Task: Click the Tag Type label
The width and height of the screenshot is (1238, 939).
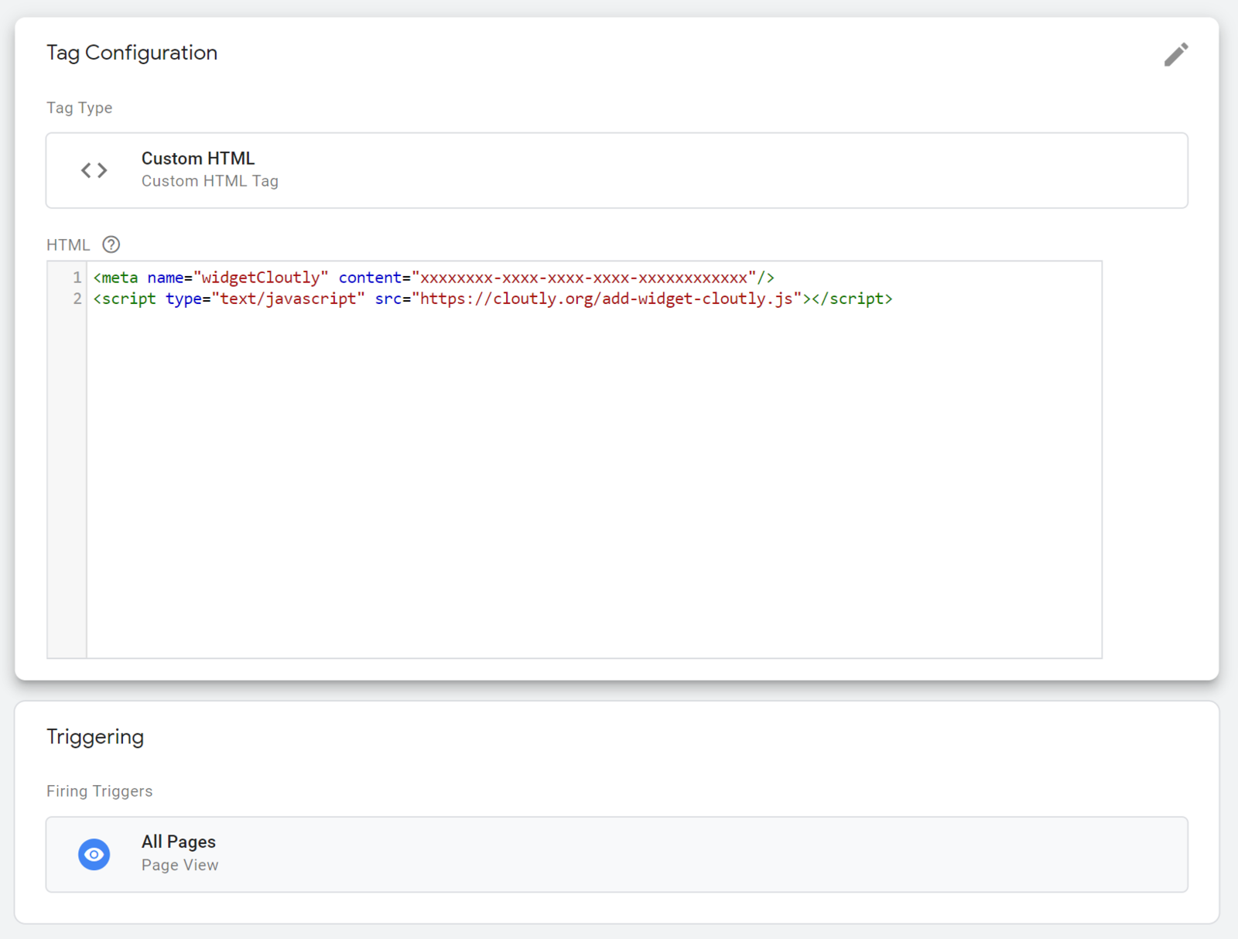Action: 80,108
